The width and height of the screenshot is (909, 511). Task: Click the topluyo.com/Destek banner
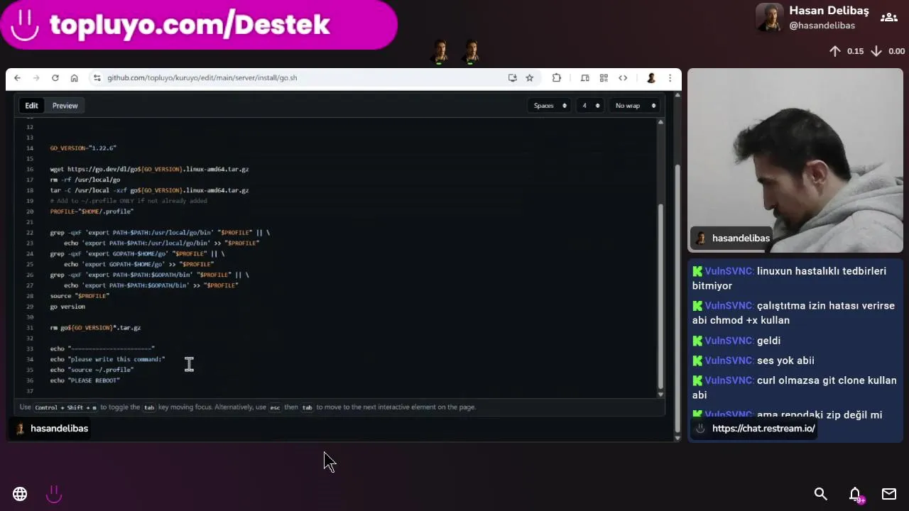pyautogui.click(x=198, y=25)
